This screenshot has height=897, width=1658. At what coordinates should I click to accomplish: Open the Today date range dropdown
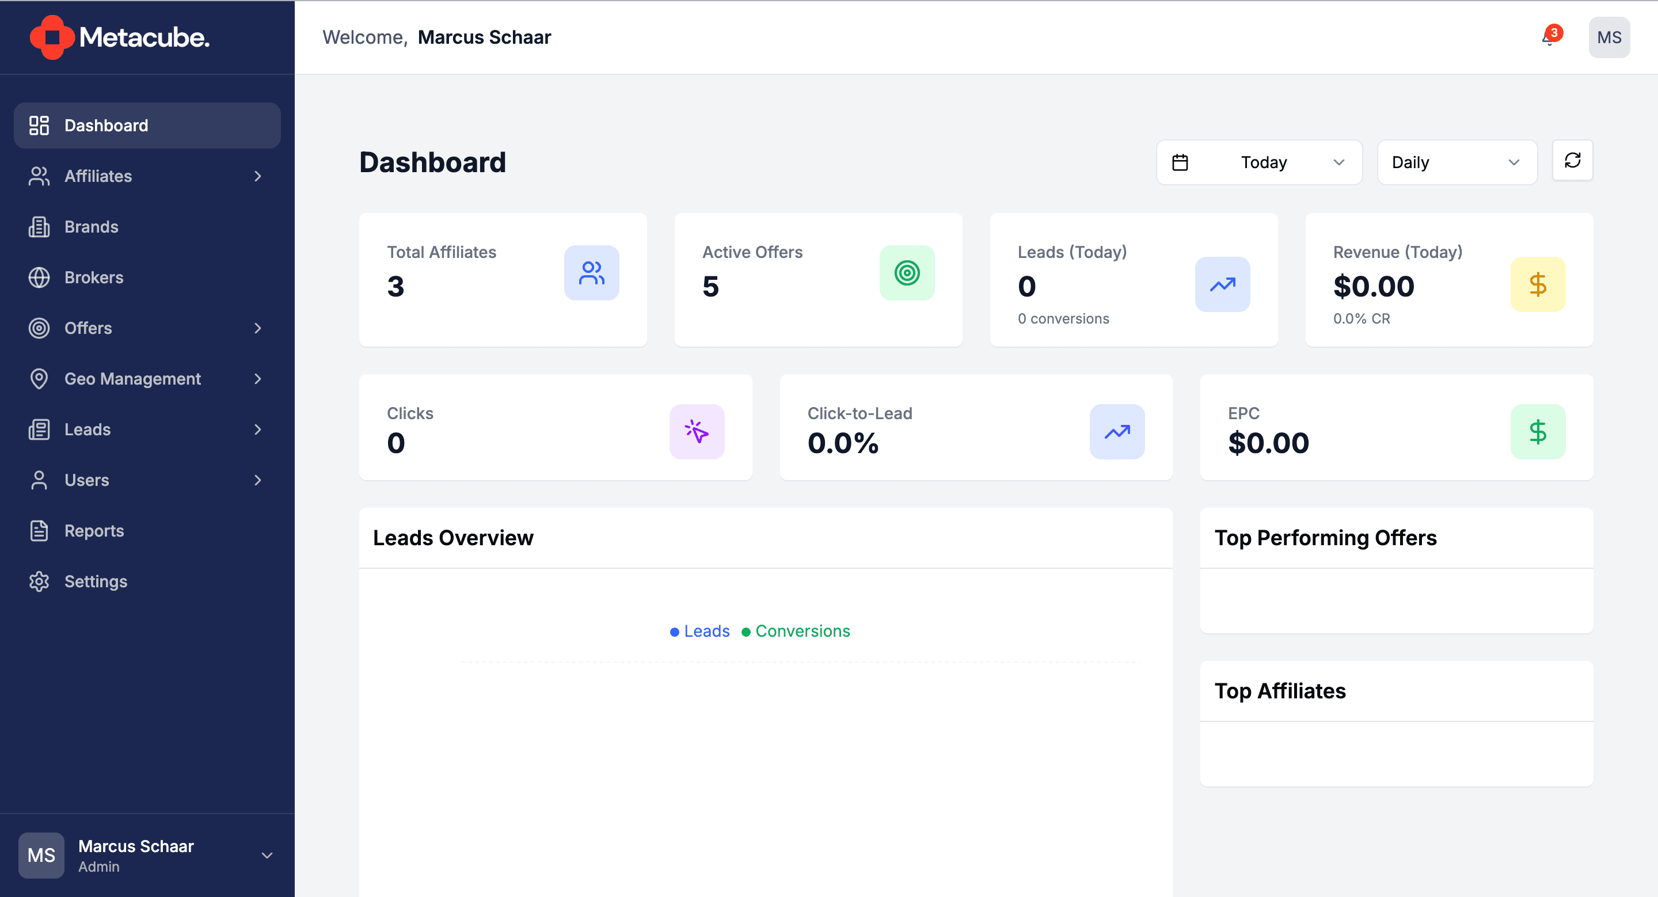pos(1259,162)
